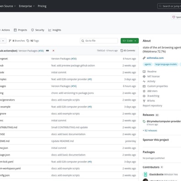Click the fork icon by 8 forks
Screen dimensions: 181x181
tap(144, 101)
